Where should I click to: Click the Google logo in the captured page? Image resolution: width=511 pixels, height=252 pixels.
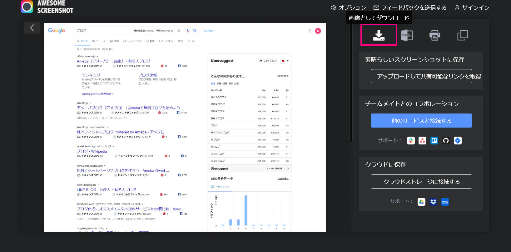click(x=57, y=31)
